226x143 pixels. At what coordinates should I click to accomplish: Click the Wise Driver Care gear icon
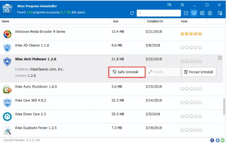click(x=7, y=117)
